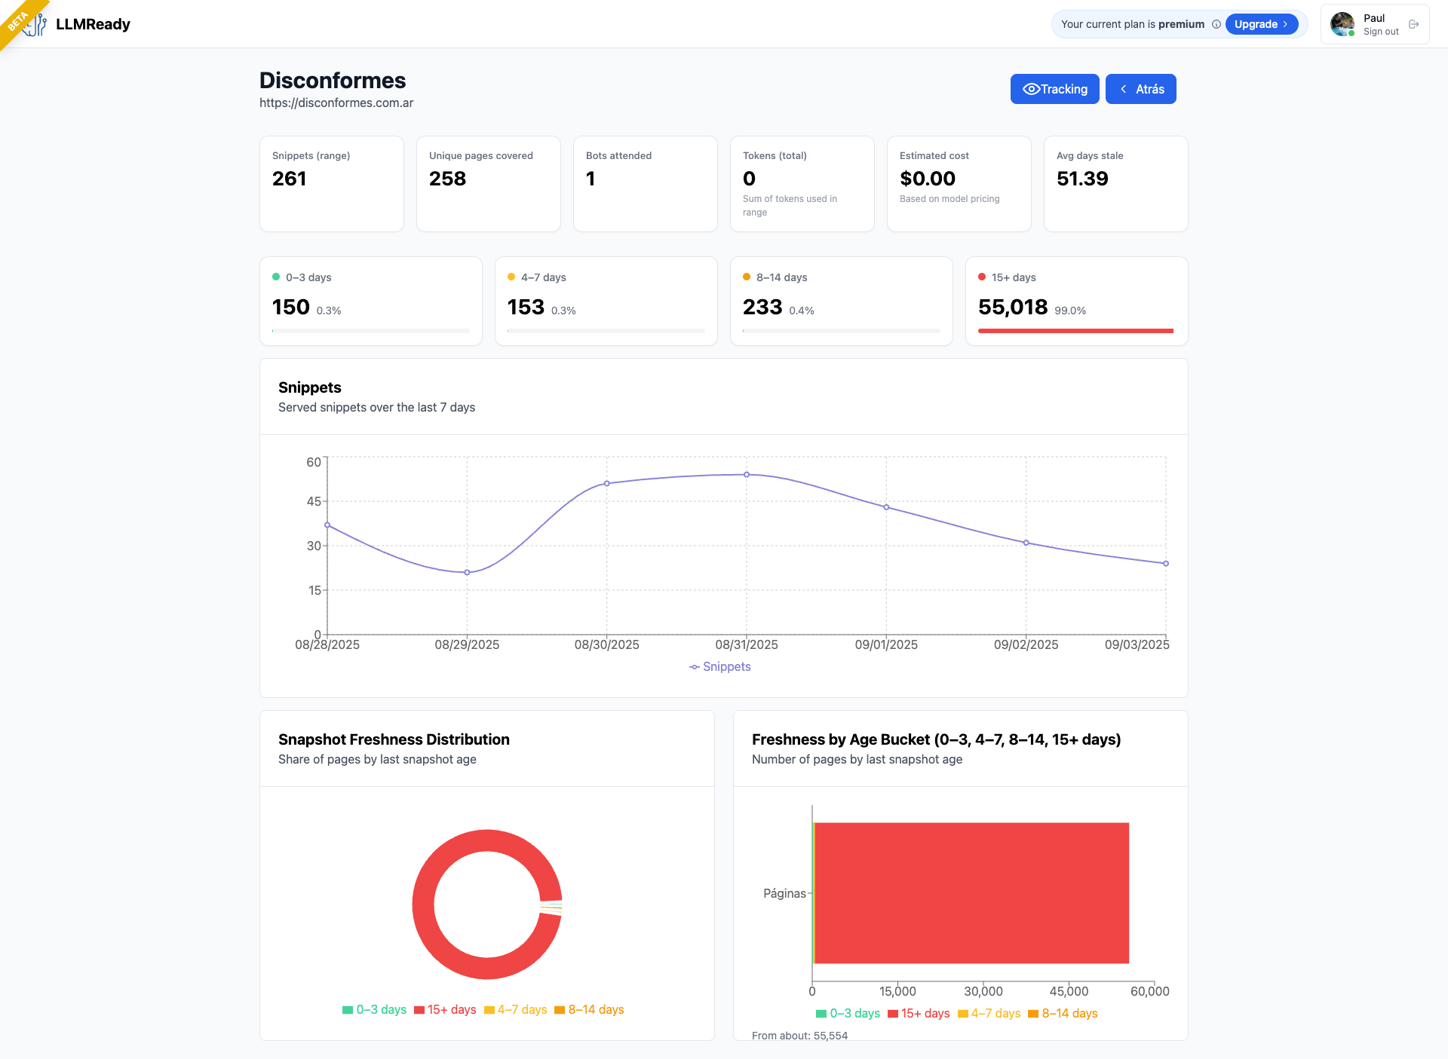Click the back chevron in Atrás button
This screenshot has width=1448, height=1059.
(1124, 89)
